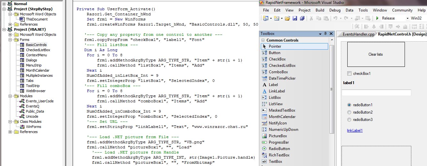The width and height of the screenshot is (427, 166).
Task: Expand the Normal project node
Action: coord(4,4)
